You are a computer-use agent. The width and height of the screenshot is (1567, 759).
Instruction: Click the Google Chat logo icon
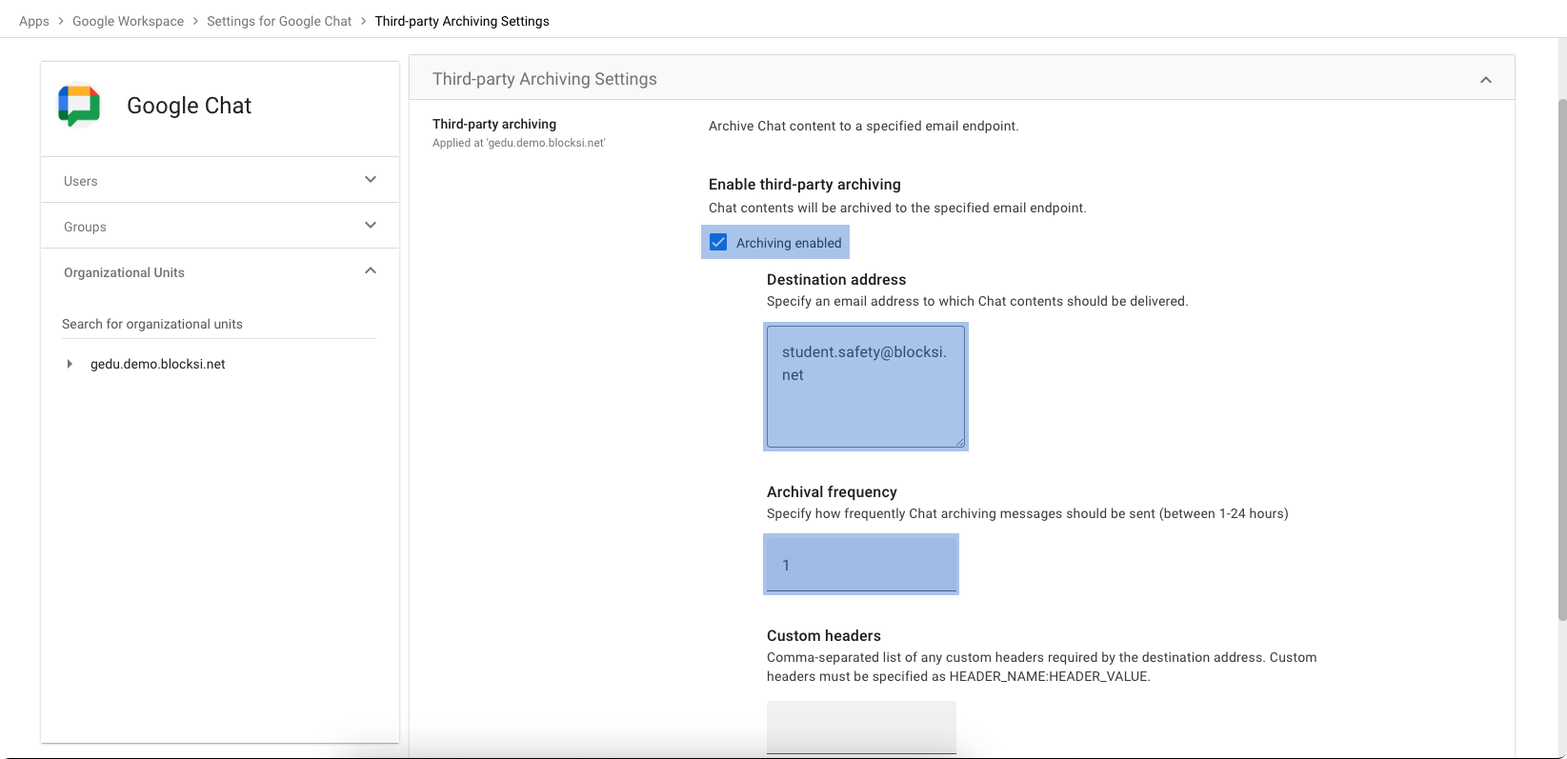click(x=79, y=106)
